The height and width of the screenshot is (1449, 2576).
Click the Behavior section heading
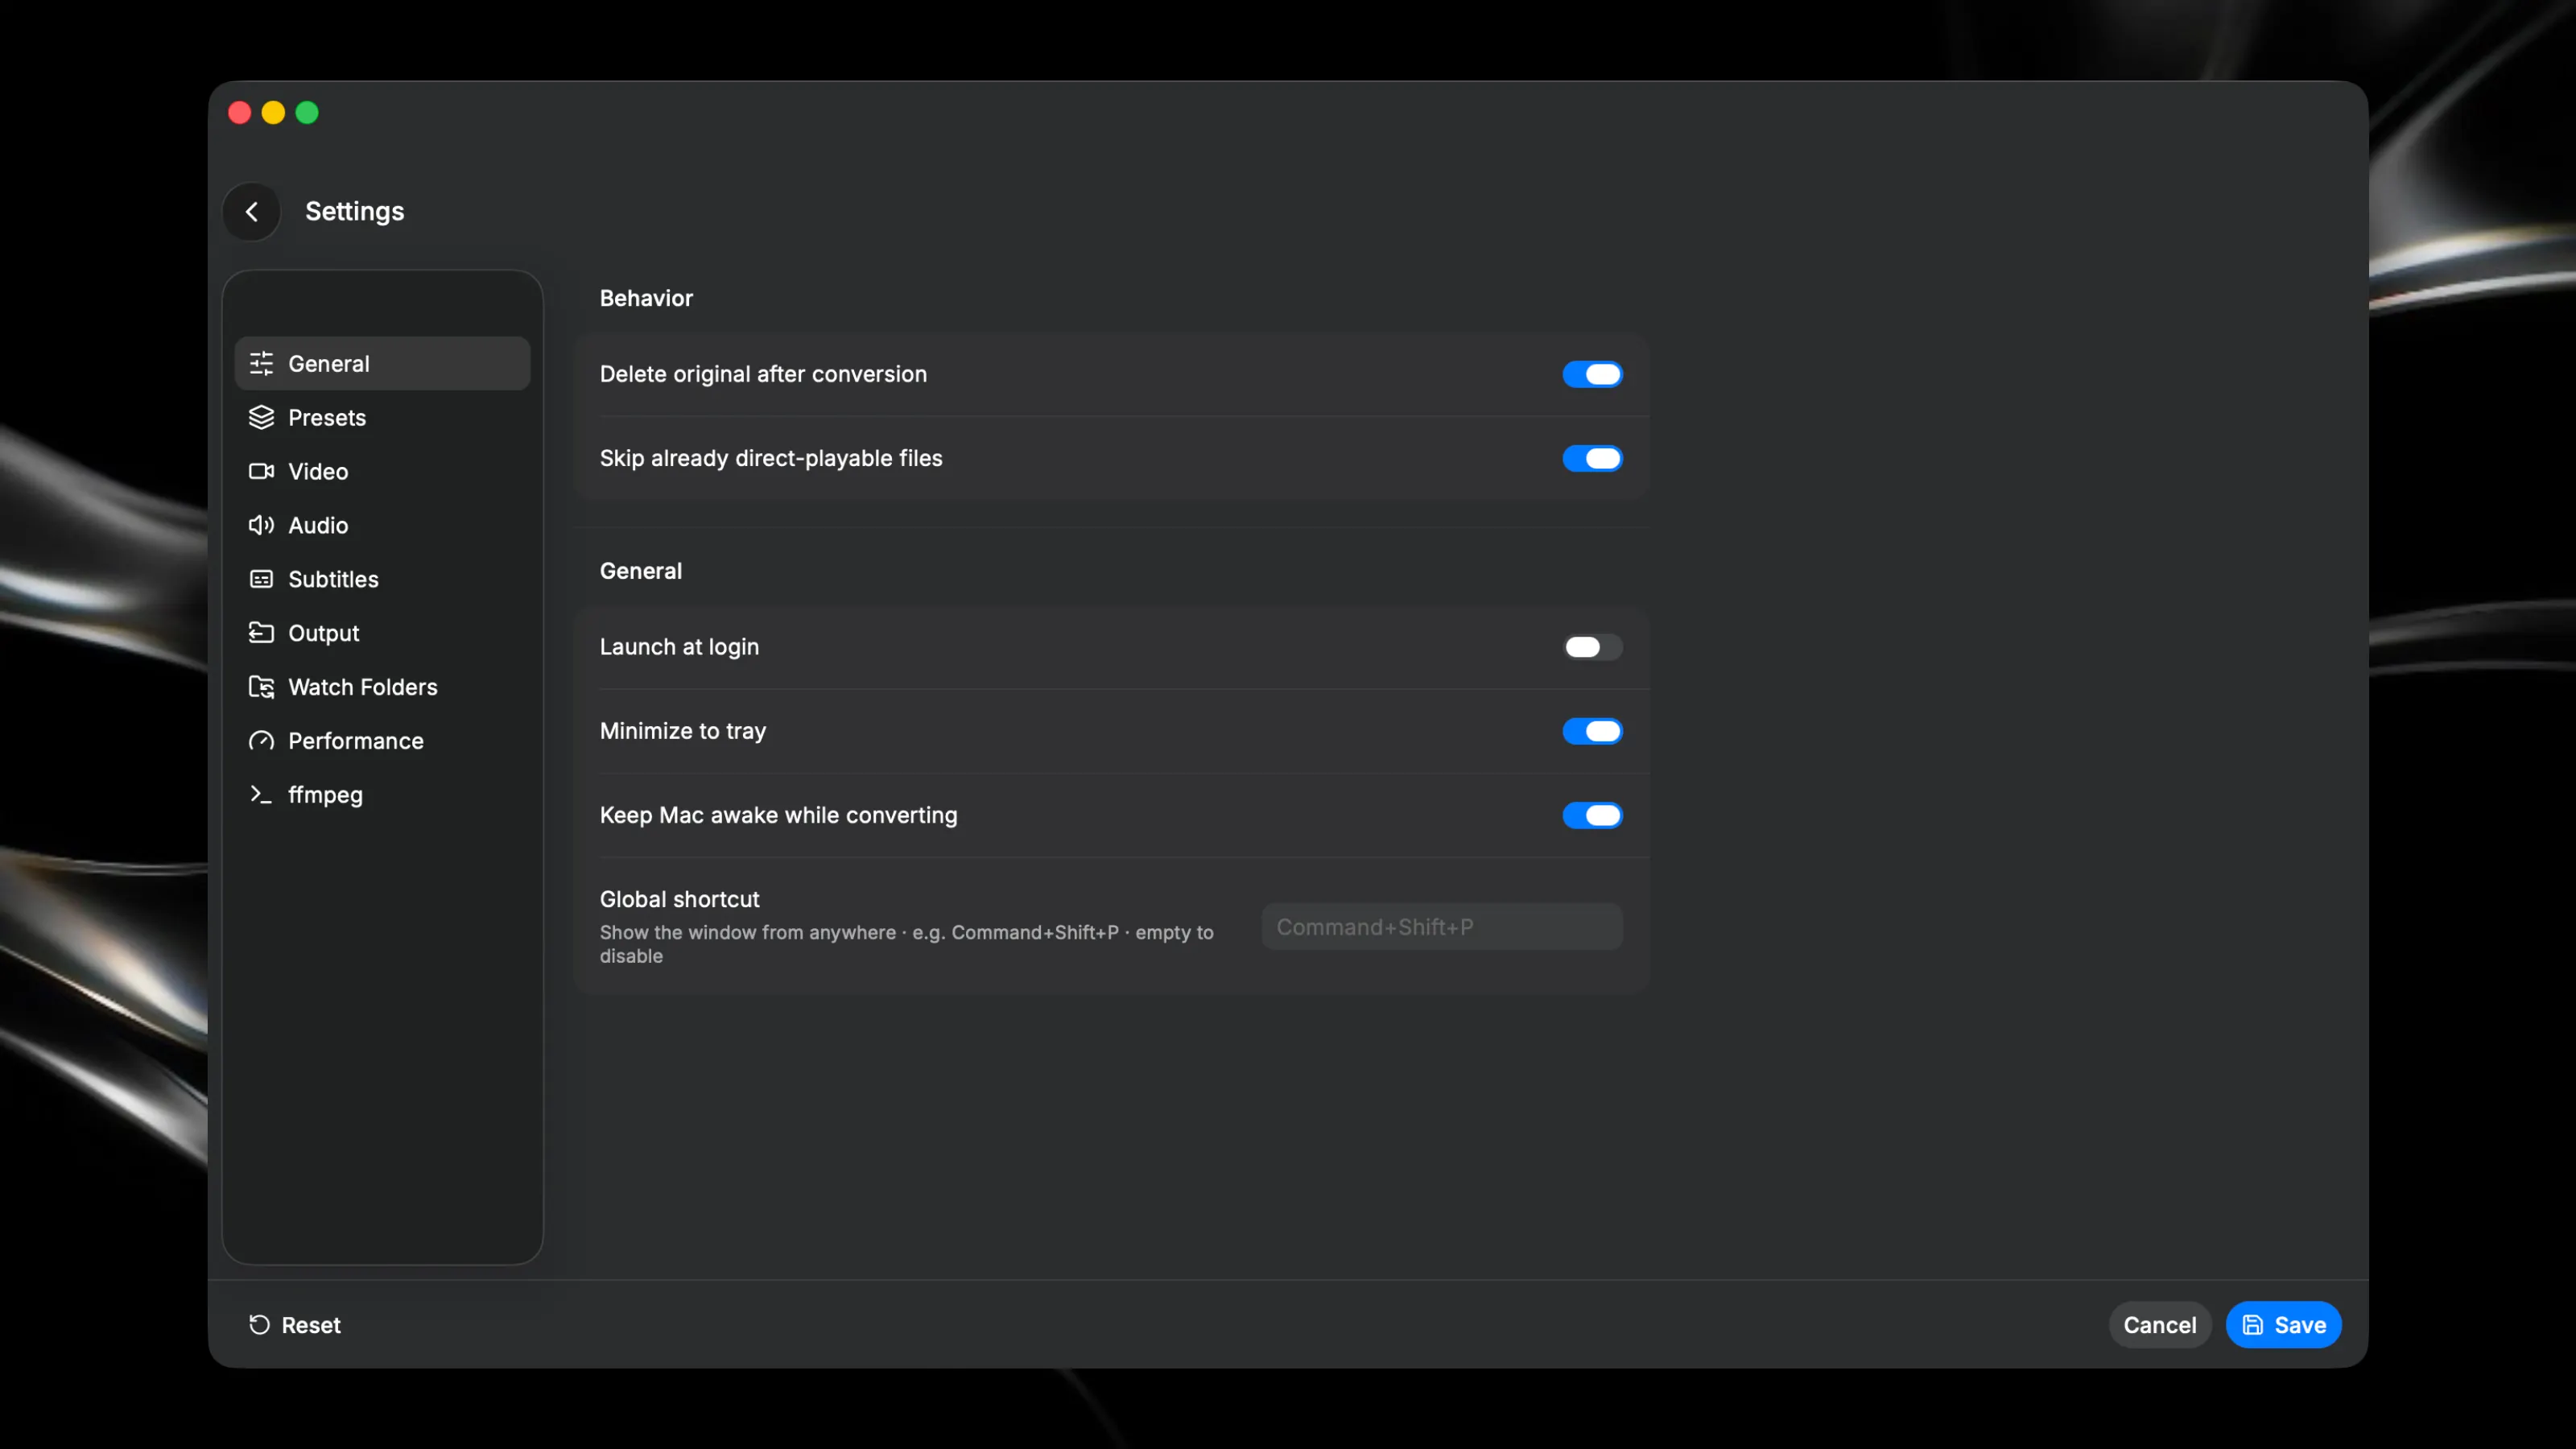click(646, 298)
